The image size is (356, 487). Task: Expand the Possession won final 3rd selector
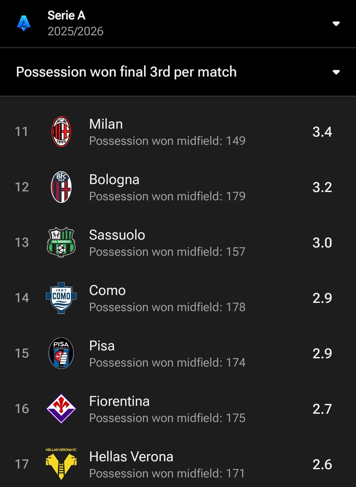(x=126, y=72)
